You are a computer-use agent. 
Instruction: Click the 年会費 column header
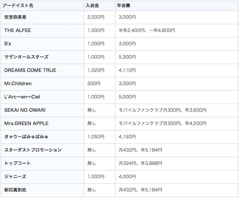(x=123, y=6)
